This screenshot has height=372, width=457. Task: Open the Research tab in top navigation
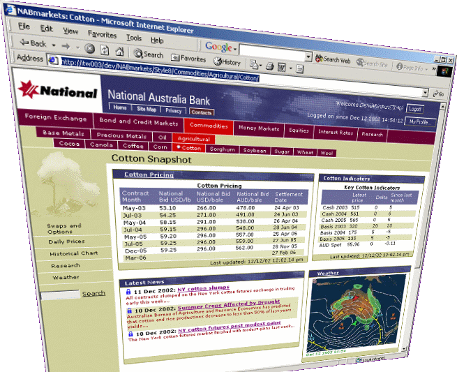[372, 135]
